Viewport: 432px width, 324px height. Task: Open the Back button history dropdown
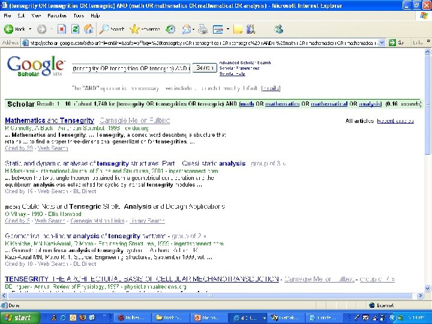point(30,29)
